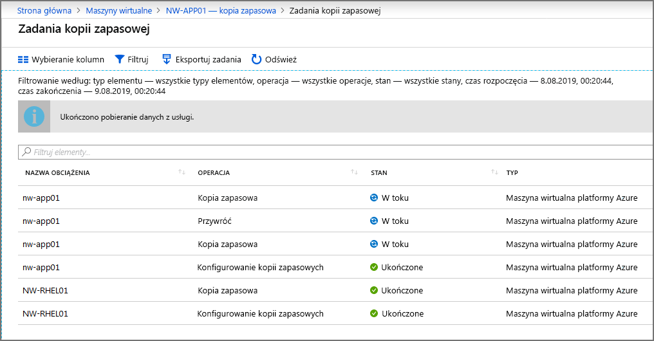Open nw-app01 Konfigurowanie kopii zapasowych job

click(x=335, y=267)
